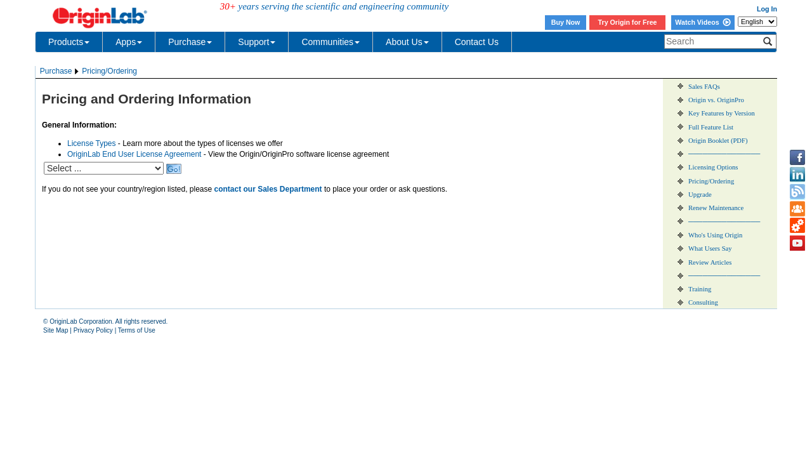Click the blue blog feed icon
Image resolution: width=812 pixels, height=457 pixels.
[797, 192]
